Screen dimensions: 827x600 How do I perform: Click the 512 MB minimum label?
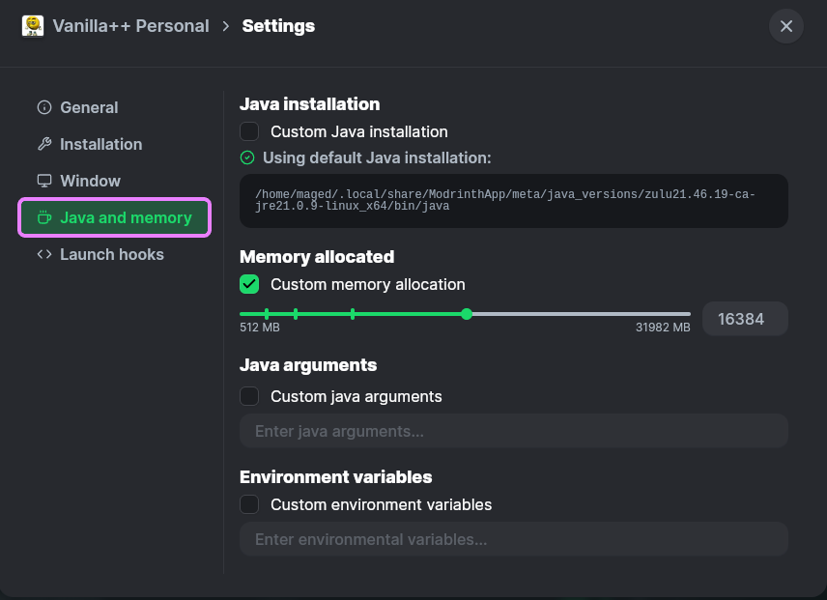(260, 328)
